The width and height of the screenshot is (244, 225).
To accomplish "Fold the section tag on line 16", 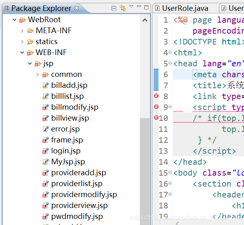I will click(x=170, y=183).
